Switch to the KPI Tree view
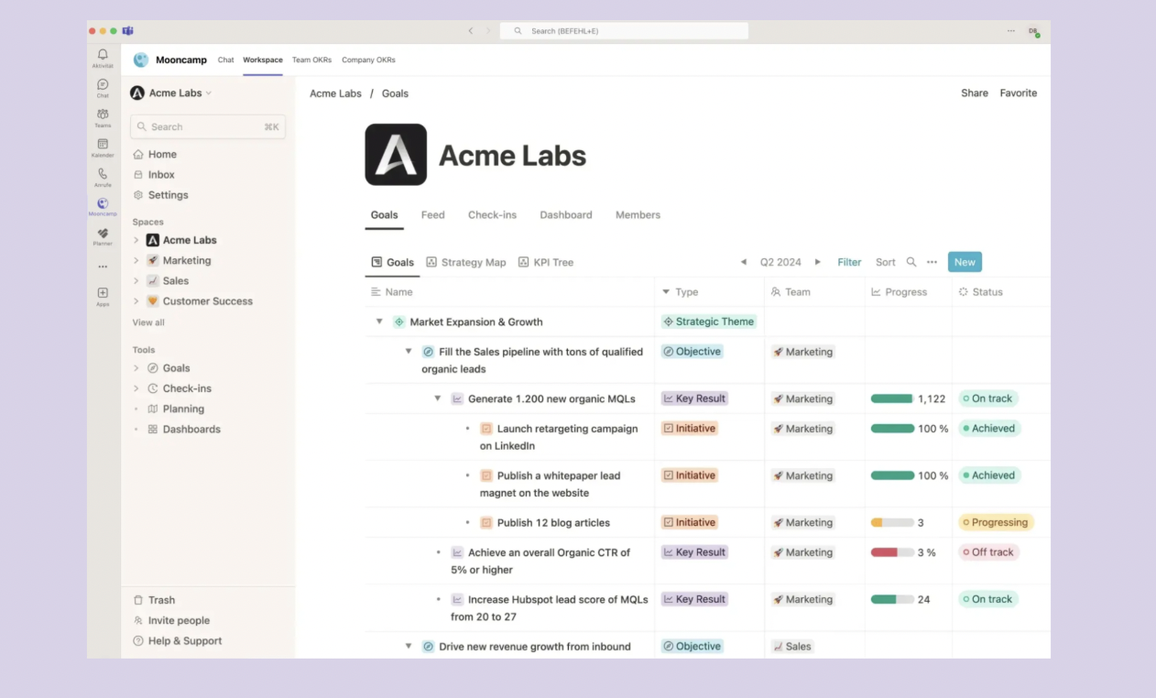Image resolution: width=1156 pixels, height=698 pixels. point(552,262)
